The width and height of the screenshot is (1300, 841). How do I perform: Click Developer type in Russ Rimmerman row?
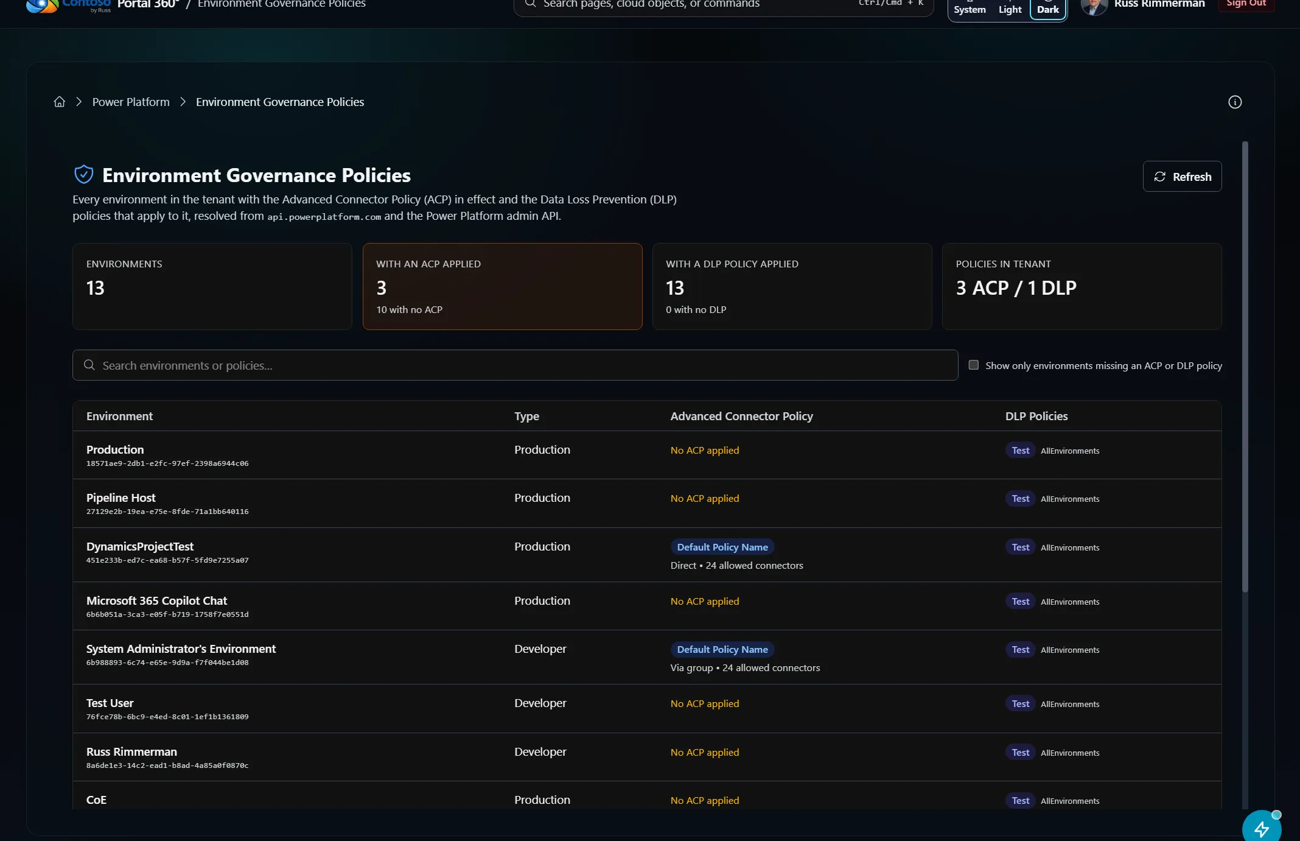click(540, 751)
